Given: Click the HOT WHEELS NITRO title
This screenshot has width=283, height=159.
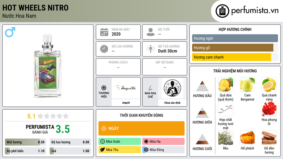Looking at the screenshot, I should (x=35, y=8).
